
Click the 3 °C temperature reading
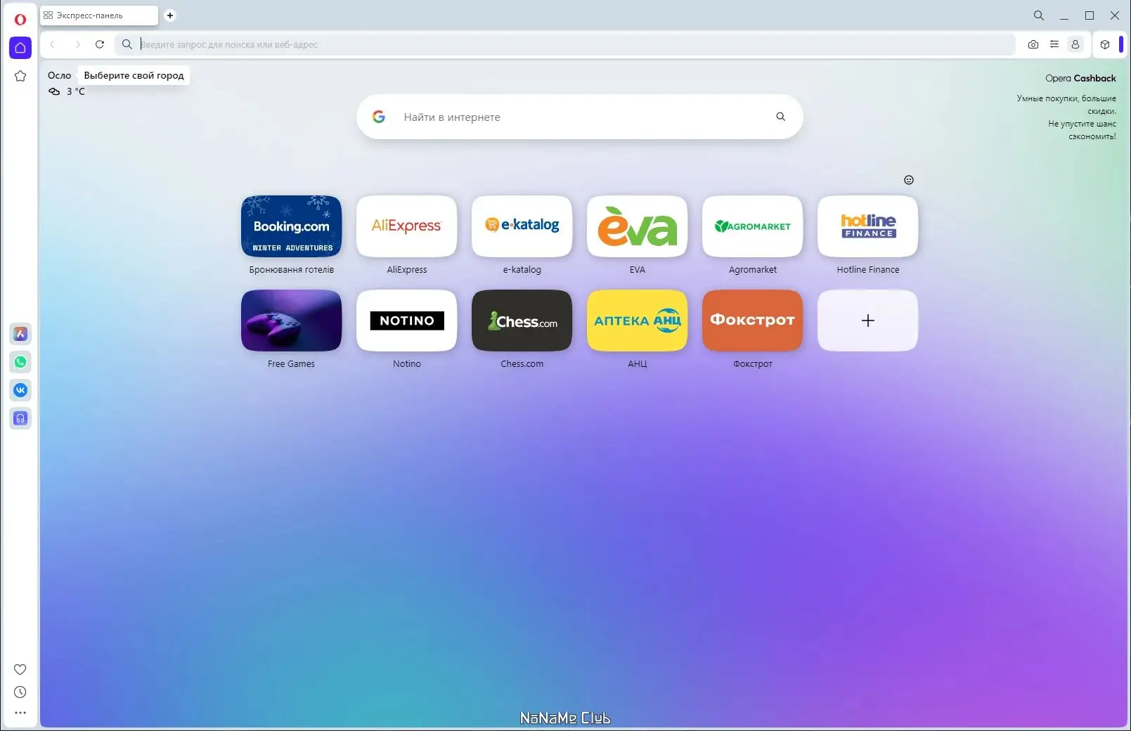[76, 91]
